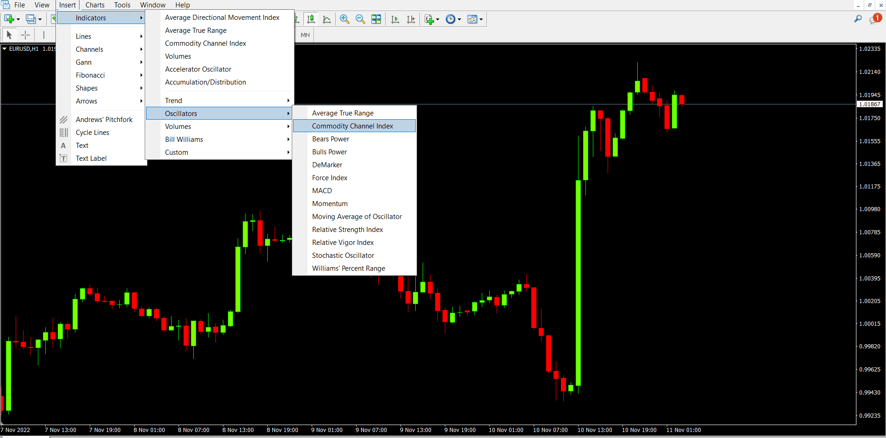Image resolution: width=886 pixels, height=438 pixels.
Task: Select the MN timeframe button
Action: 305,35
